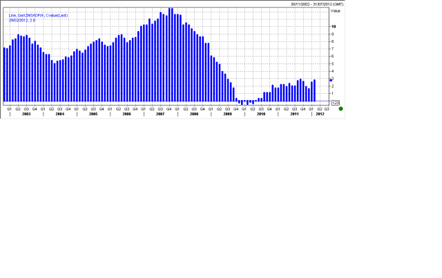Image resolution: width=442 pixels, height=278 pixels.
Task: Select the 2004 year label on the timeline
Action: (60, 114)
